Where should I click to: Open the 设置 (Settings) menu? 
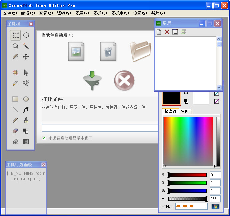tap(140, 13)
